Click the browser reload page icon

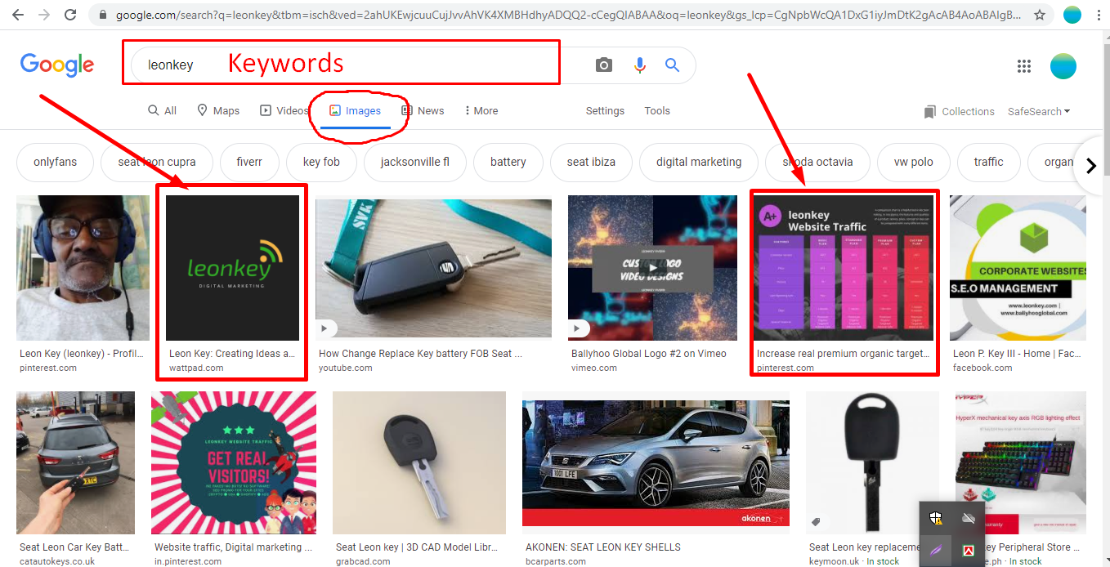(70, 15)
